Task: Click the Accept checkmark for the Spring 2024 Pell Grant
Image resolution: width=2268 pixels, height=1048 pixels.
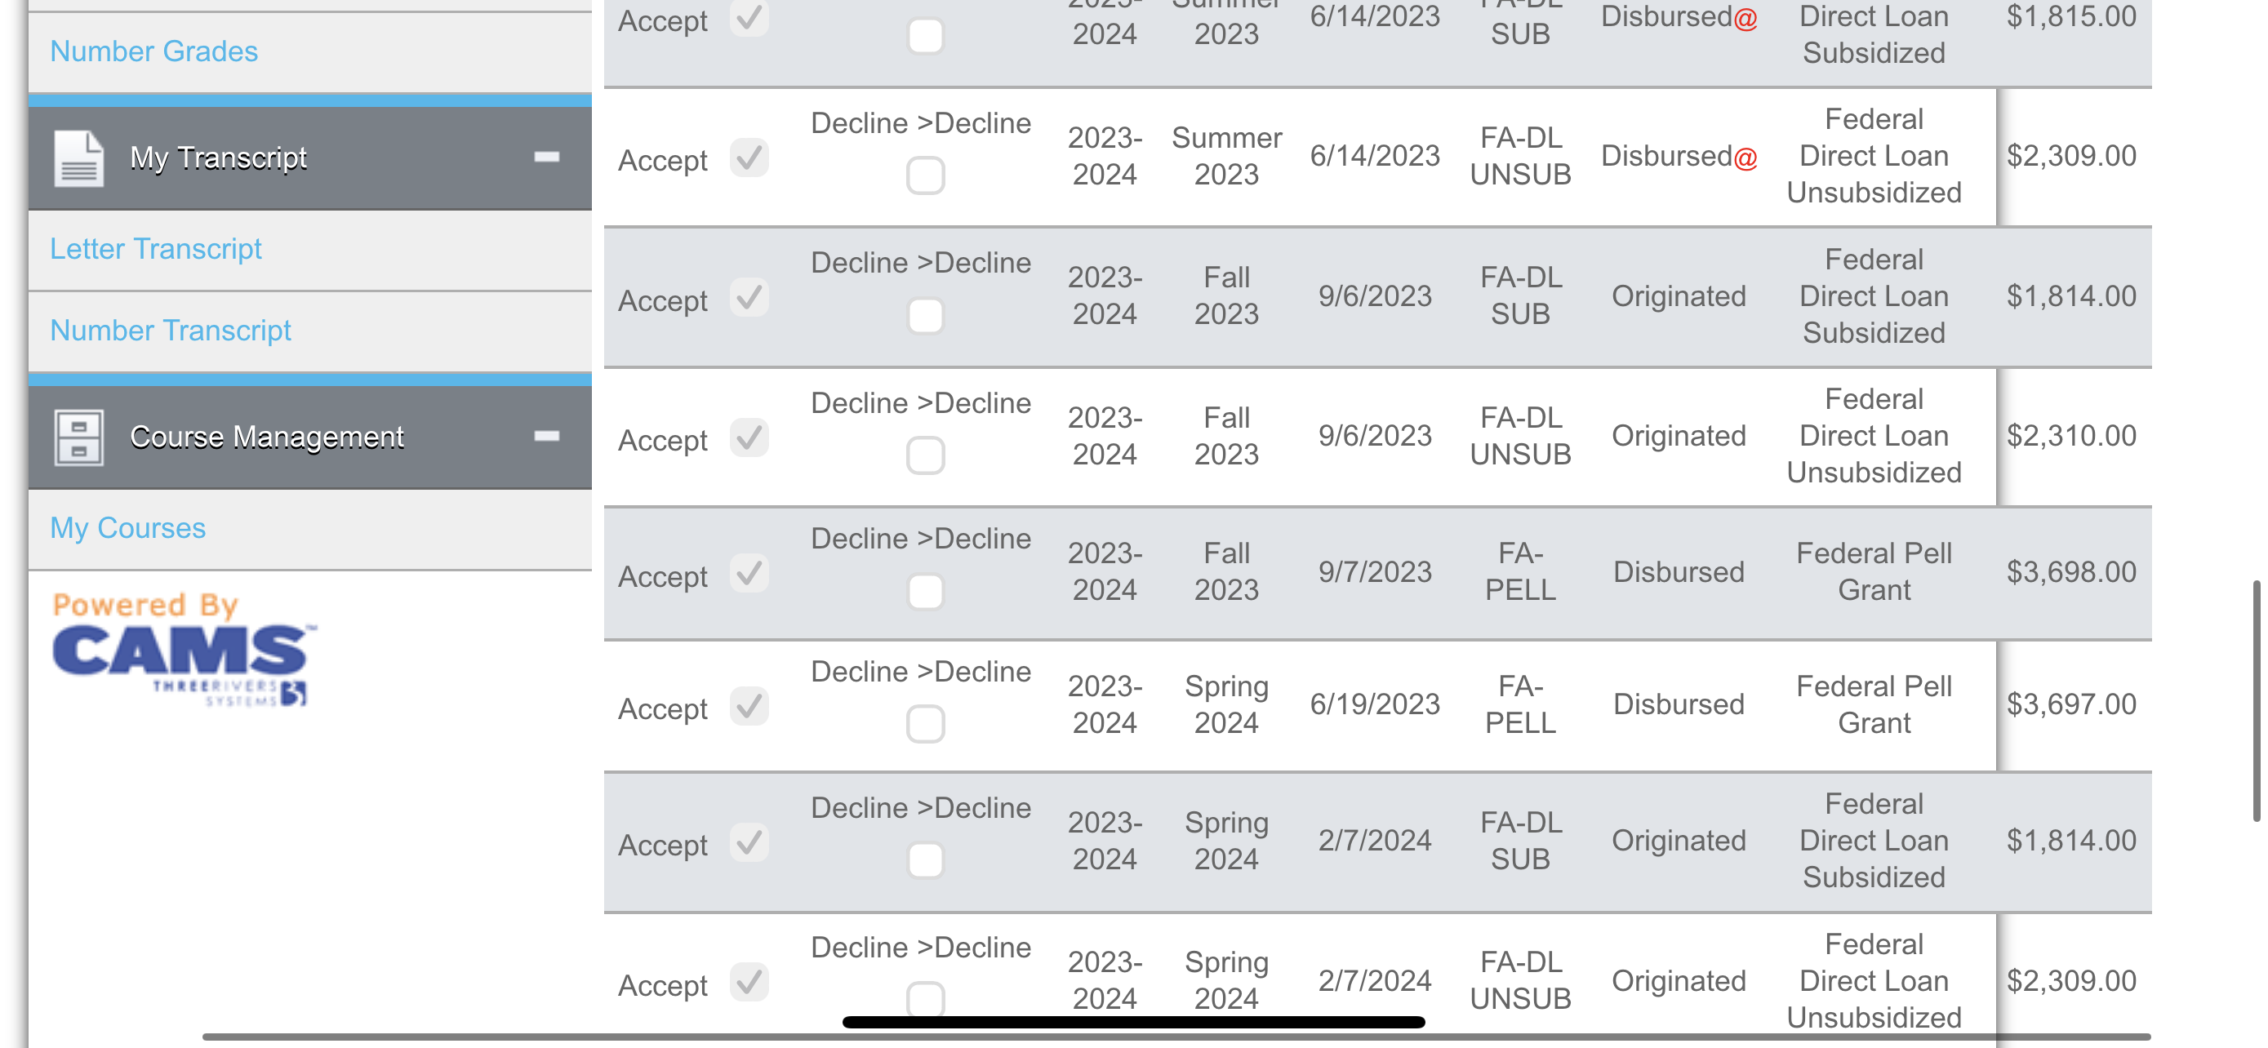Action: (x=749, y=707)
